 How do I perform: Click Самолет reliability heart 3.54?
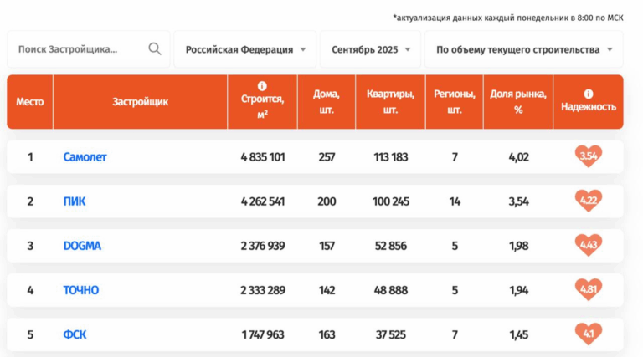click(589, 156)
